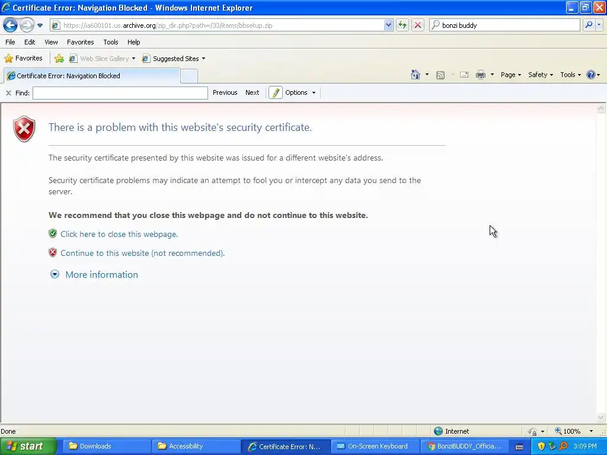Expand More information section
607x455 pixels.
coord(55,274)
